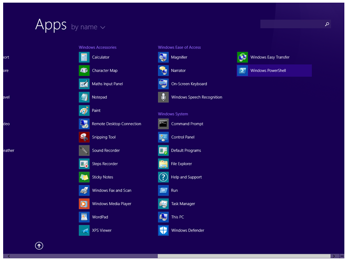
Task: Launch Character Map icon
Action: (84, 71)
